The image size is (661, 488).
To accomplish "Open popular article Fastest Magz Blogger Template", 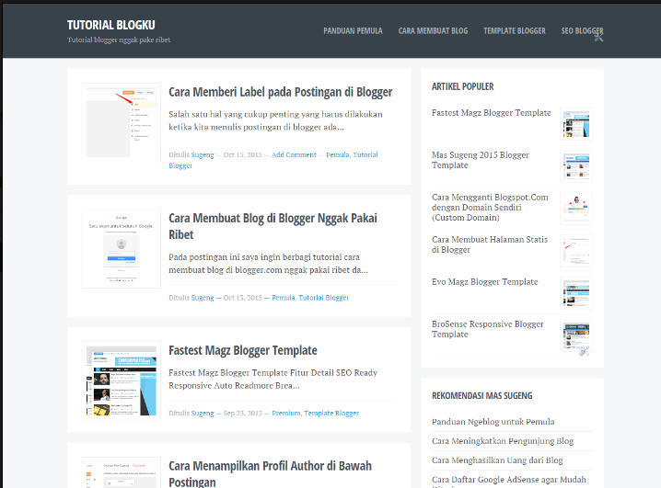I will [491, 113].
